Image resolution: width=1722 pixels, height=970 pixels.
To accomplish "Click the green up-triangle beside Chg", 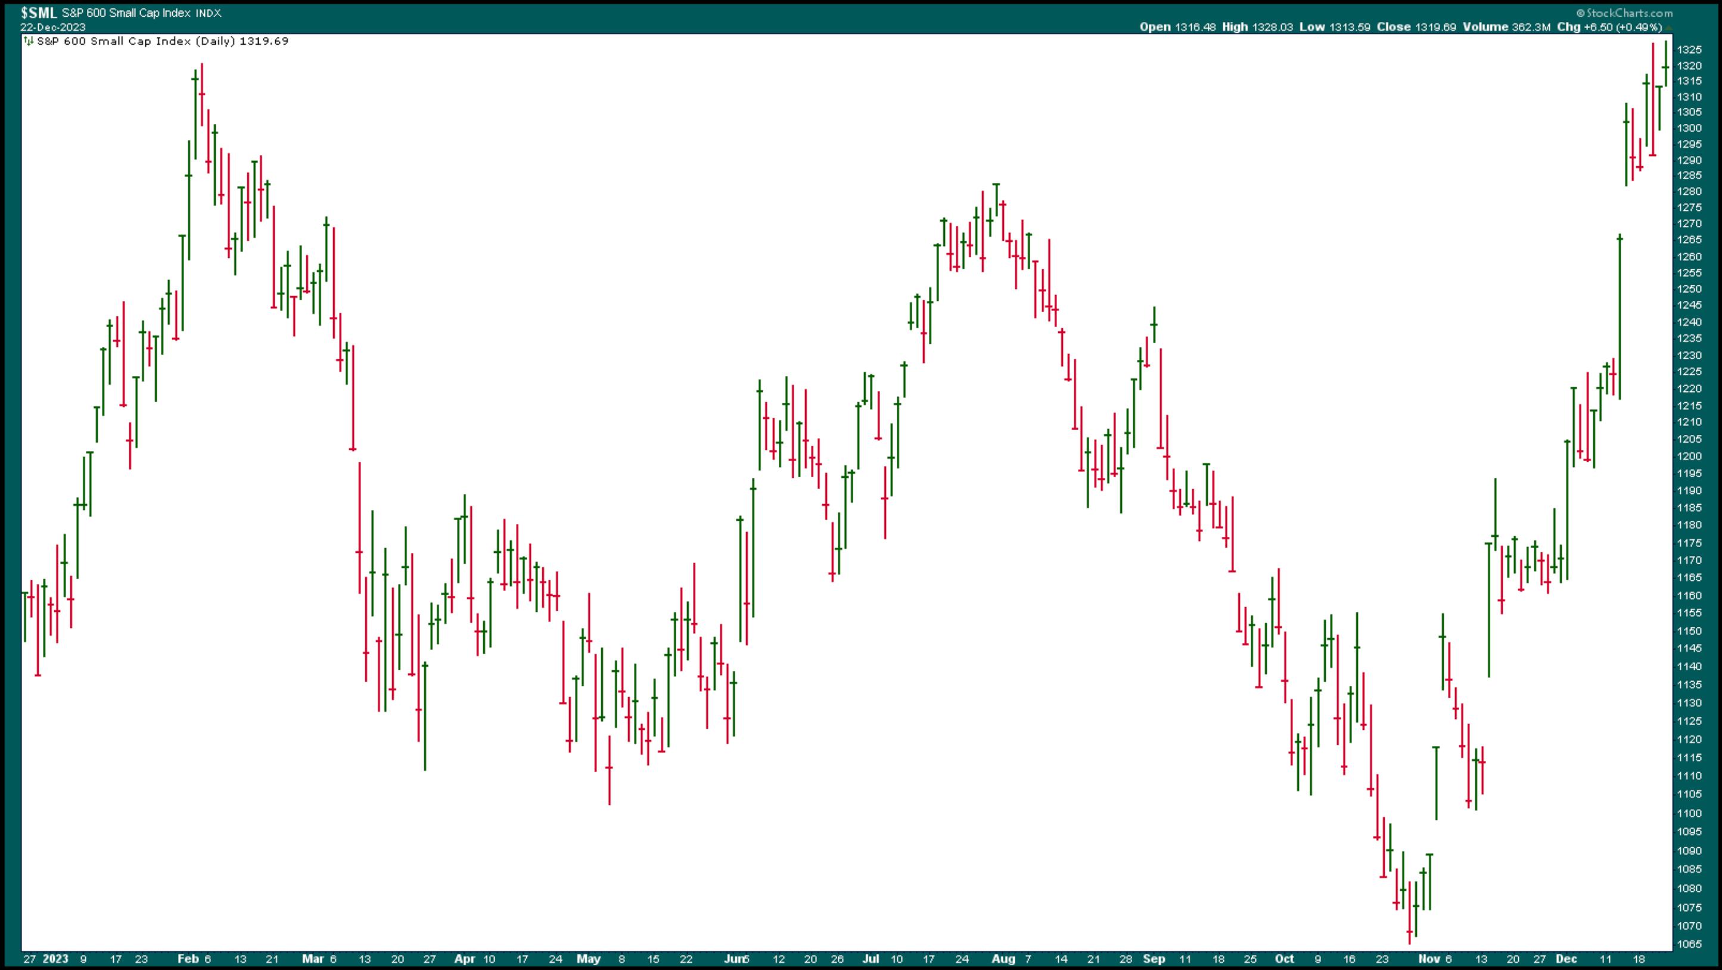I will point(1668,27).
